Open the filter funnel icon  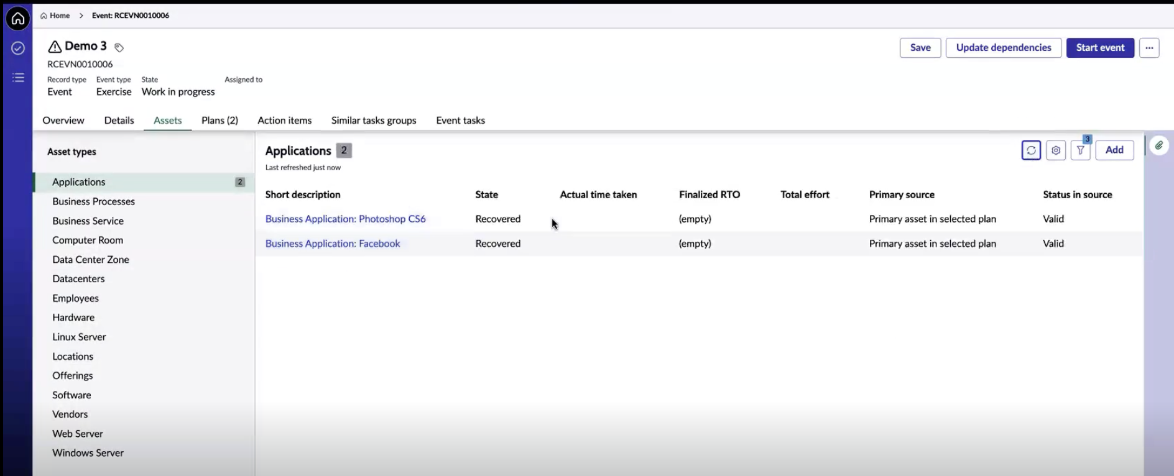tap(1081, 150)
